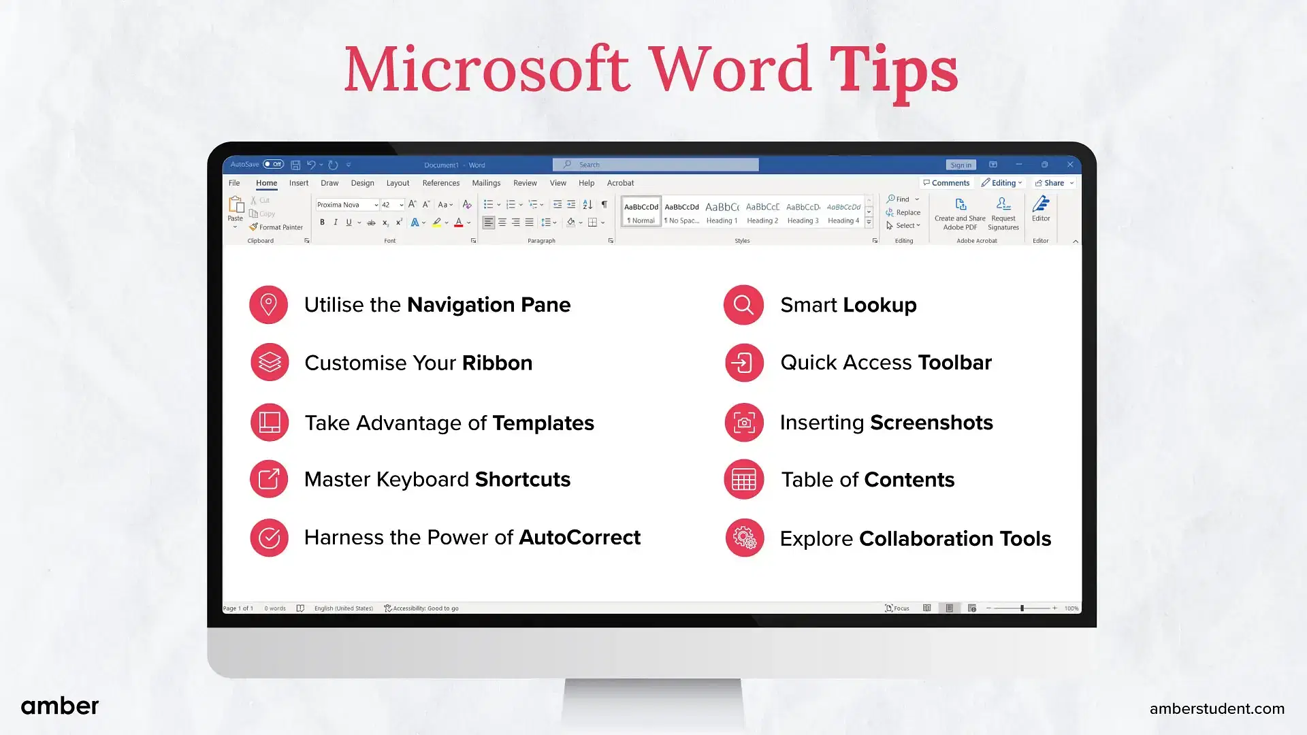
Task: Click the Comments button in toolbar
Action: pos(946,183)
